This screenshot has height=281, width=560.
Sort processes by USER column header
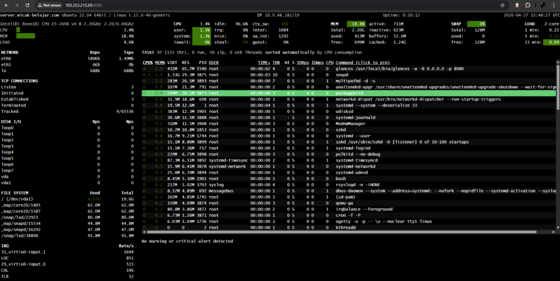pyautogui.click(x=214, y=63)
